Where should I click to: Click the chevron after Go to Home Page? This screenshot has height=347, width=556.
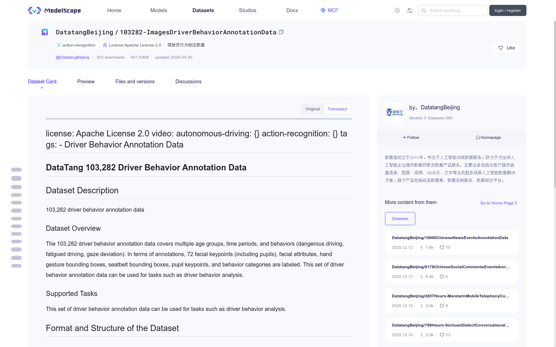pos(516,203)
